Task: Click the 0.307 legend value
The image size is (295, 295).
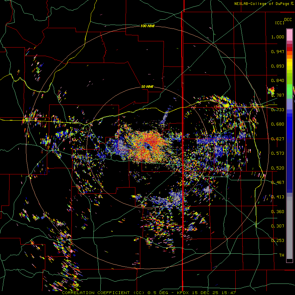Action: [x=278, y=226]
